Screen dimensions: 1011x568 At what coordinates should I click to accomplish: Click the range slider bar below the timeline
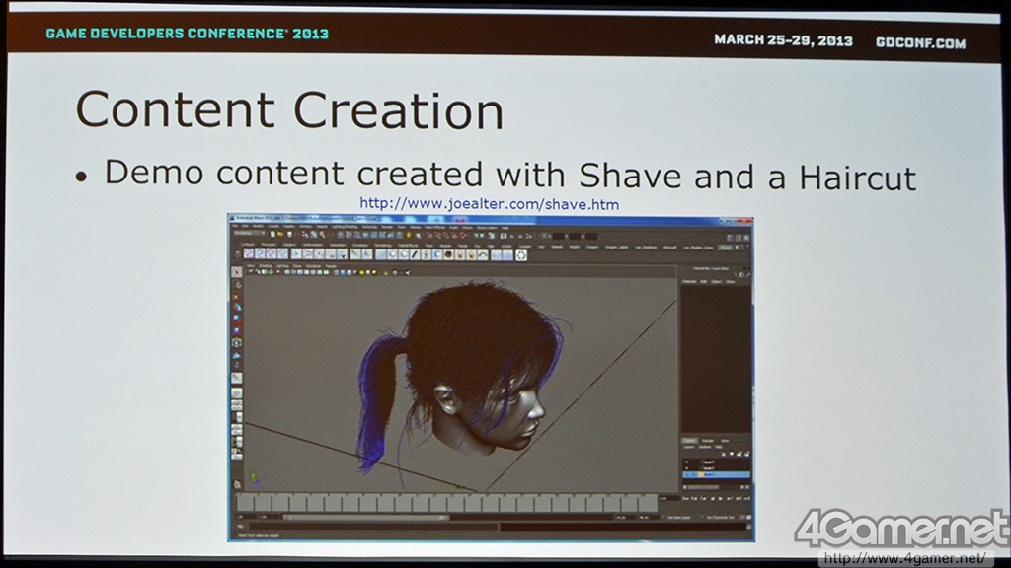366,517
